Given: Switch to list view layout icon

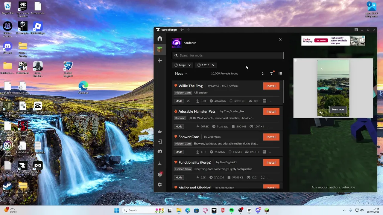Looking at the screenshot, I should click(x=280, y=73).
